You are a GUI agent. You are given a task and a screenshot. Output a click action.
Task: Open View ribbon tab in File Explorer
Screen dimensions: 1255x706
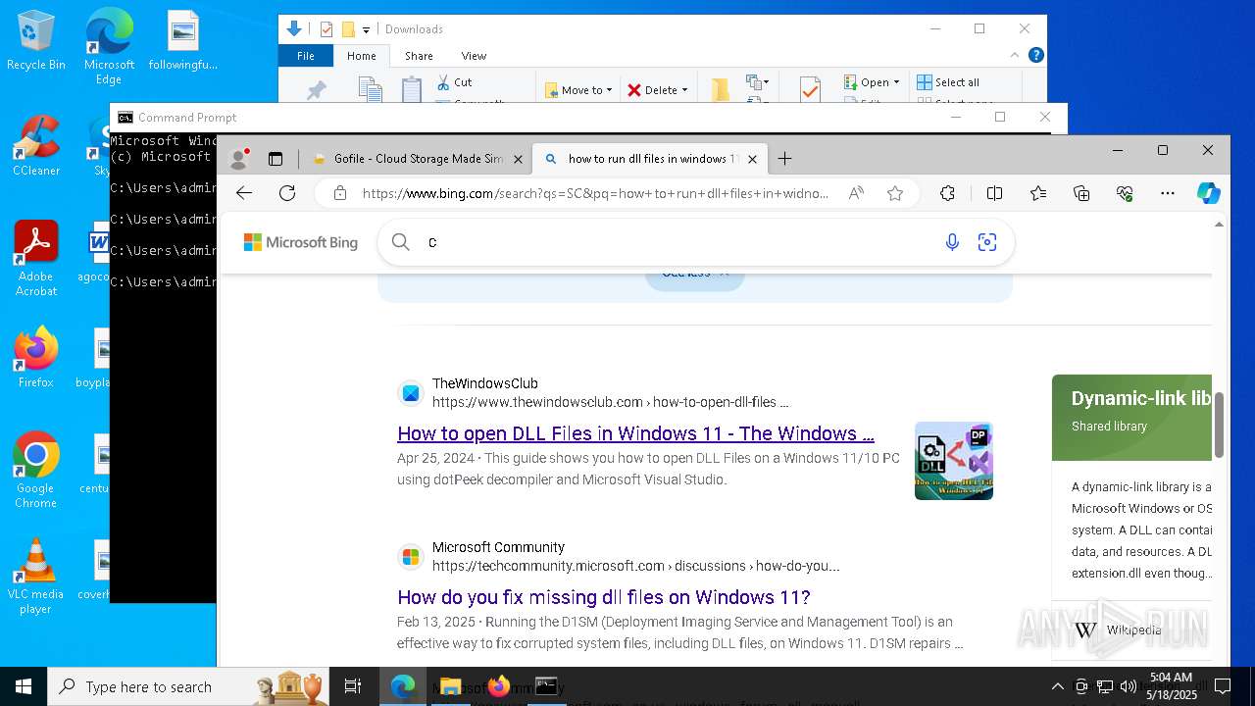click(474, 56)
